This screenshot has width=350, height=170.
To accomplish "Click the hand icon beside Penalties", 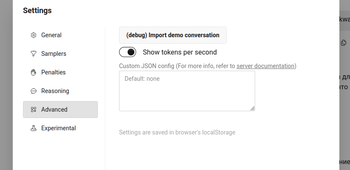I will (x=34, y=72).
